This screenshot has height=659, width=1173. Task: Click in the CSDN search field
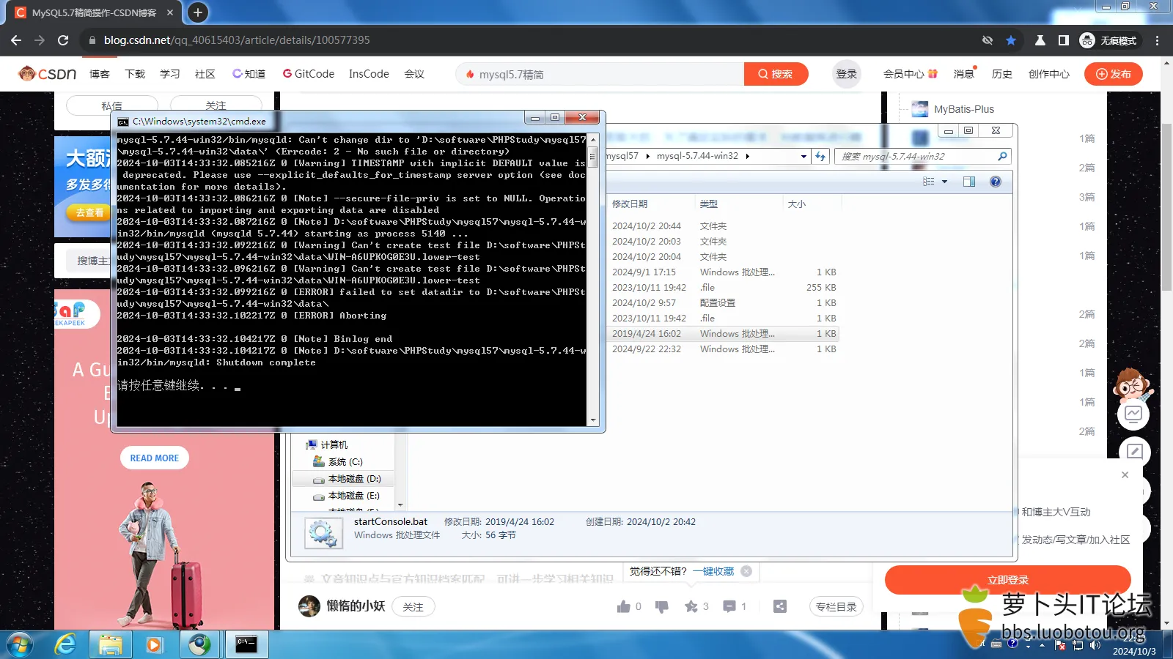coord(601,74)
